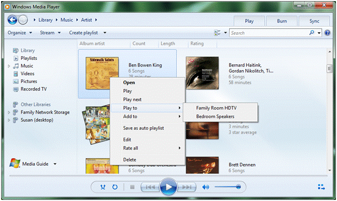
Task: Click the search magnifier icon
Action: [312, 33]
